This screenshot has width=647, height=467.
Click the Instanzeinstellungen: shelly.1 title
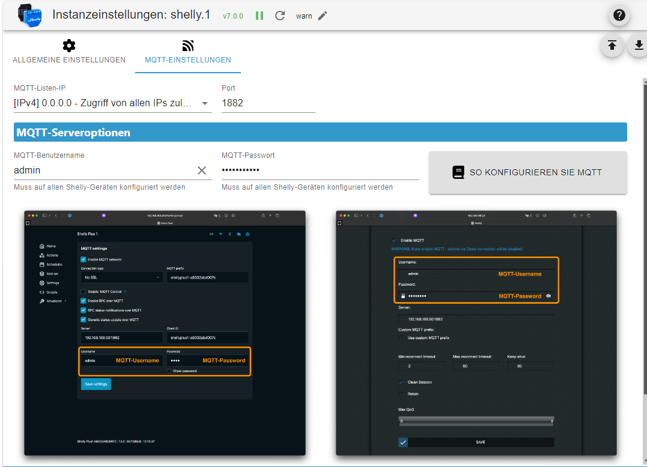click(x=131, y=15)
